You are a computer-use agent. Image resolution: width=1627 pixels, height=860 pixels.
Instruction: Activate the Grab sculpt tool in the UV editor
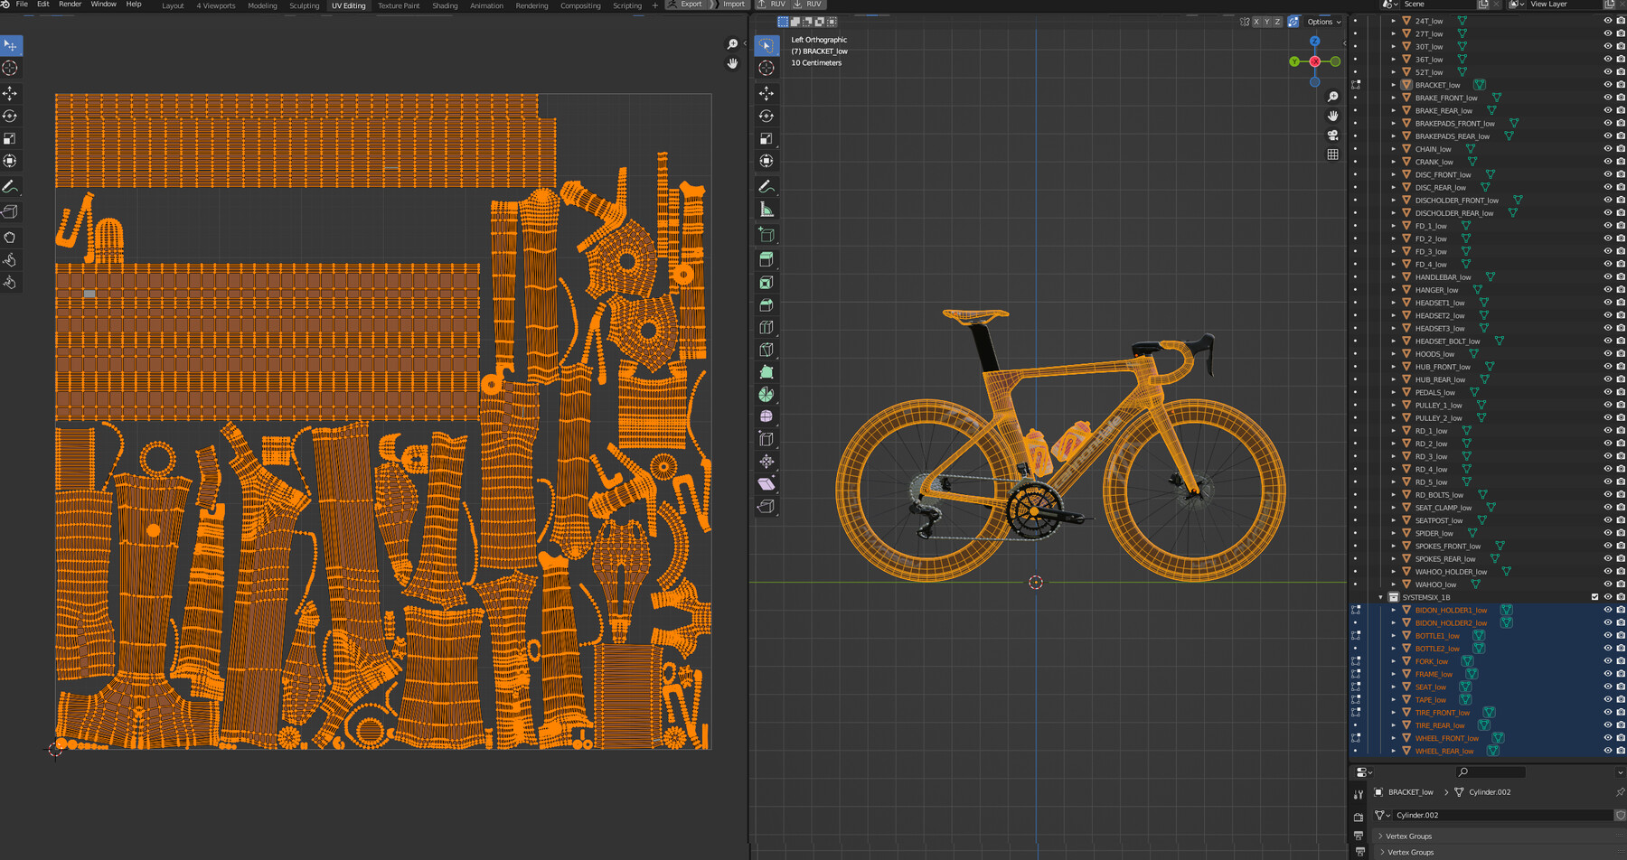coord(10,238)
